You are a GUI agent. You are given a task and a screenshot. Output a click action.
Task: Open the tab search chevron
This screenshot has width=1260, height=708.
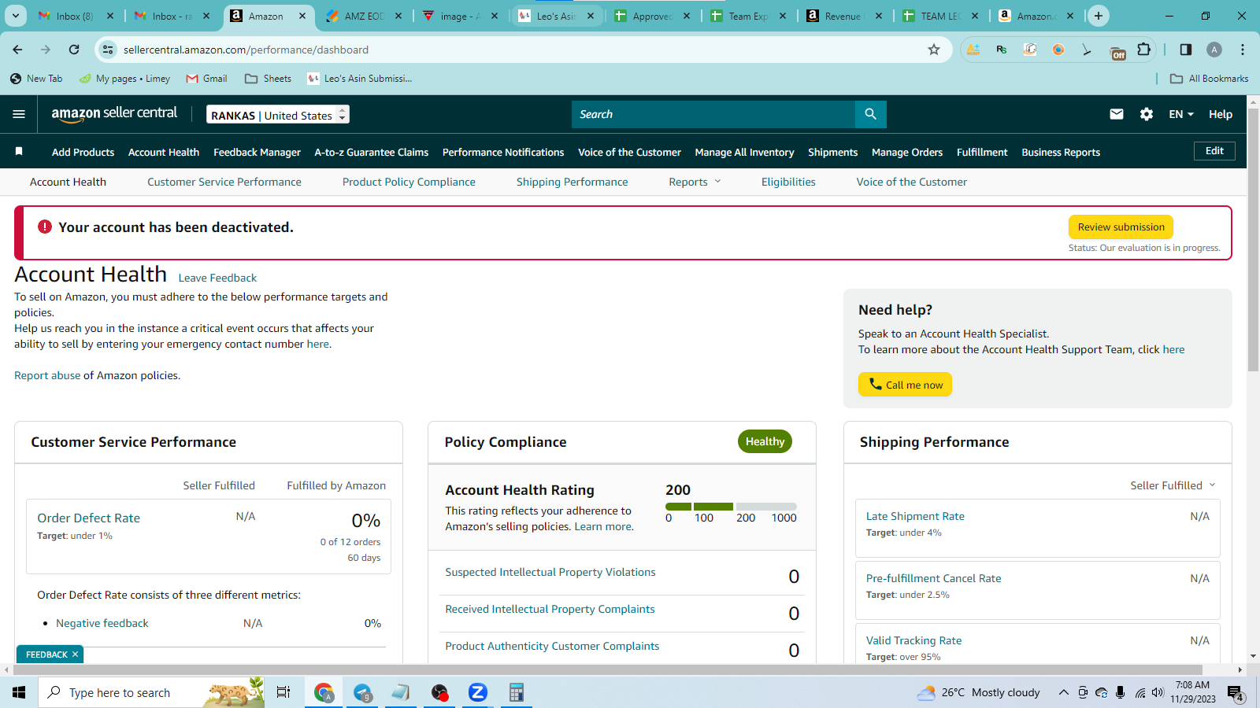coord(16,16)
